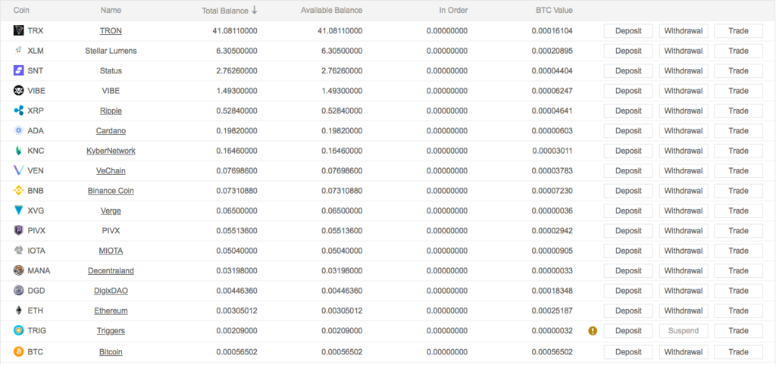Image resolution: width=776 pixels, height=365 pixels.
Task: Click Withdrawal for XRP
Action: click(x=684, y=111)
